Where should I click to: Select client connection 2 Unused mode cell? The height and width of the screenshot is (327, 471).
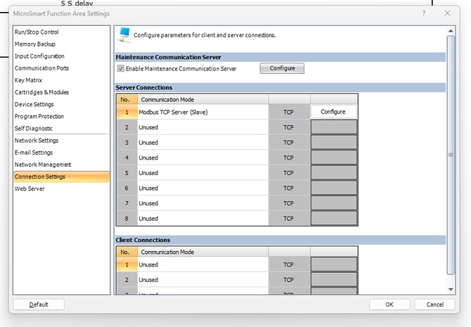(202, 280)
